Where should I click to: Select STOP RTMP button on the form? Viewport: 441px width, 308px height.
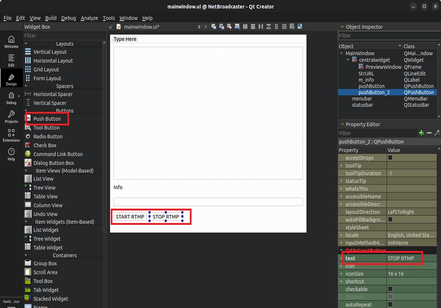166,217
